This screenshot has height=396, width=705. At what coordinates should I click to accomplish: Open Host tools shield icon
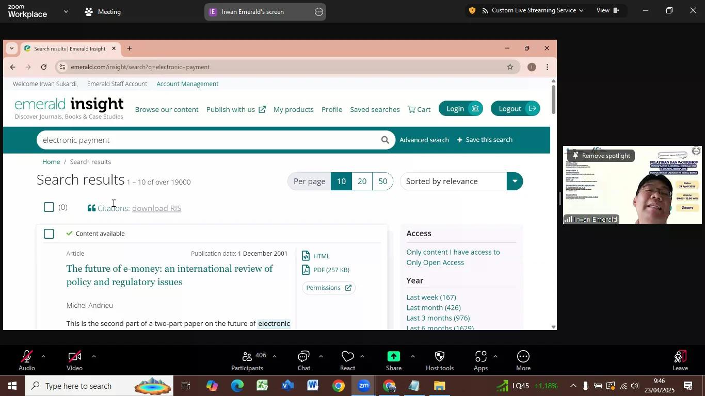[x=440, y=357]
